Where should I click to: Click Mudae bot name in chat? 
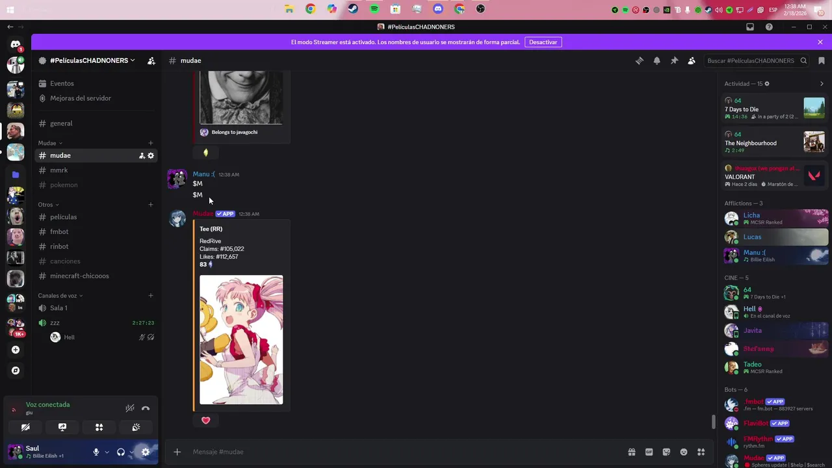[x=203, y=214]
